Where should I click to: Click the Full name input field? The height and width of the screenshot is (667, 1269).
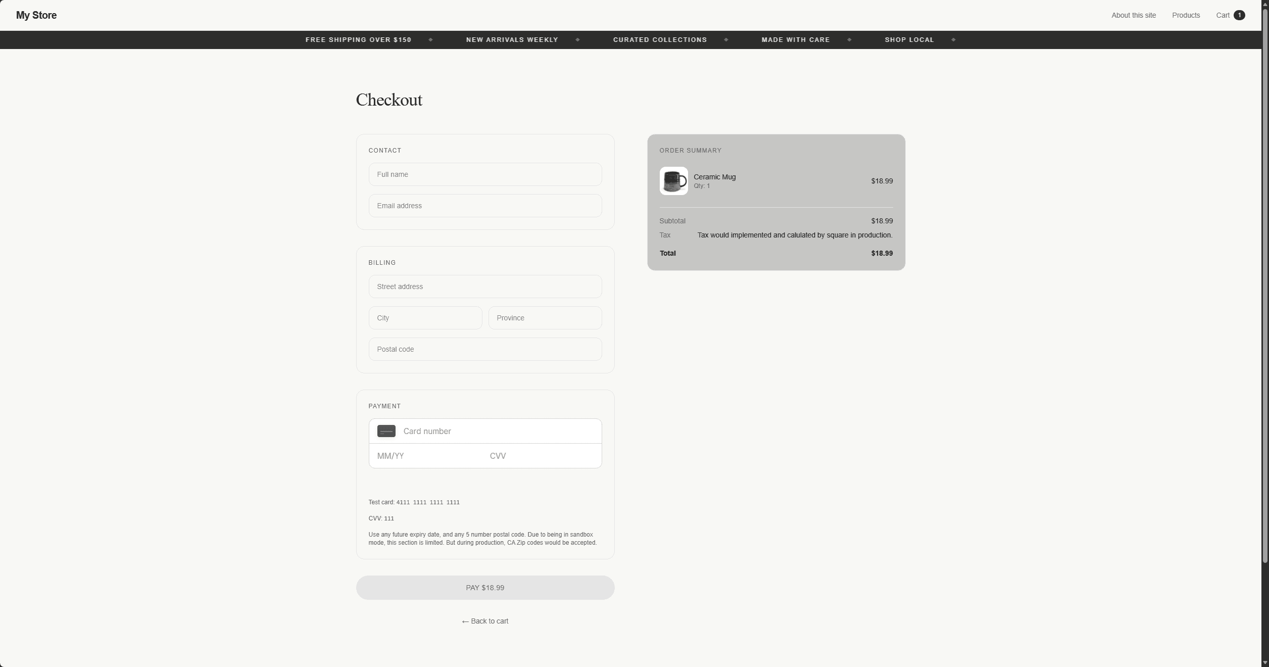[x=484, y=174]
